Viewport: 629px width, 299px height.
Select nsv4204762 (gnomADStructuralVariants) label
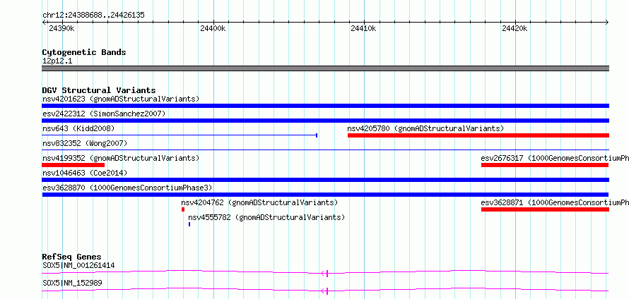pyautogui.click(x=259, y=202)
